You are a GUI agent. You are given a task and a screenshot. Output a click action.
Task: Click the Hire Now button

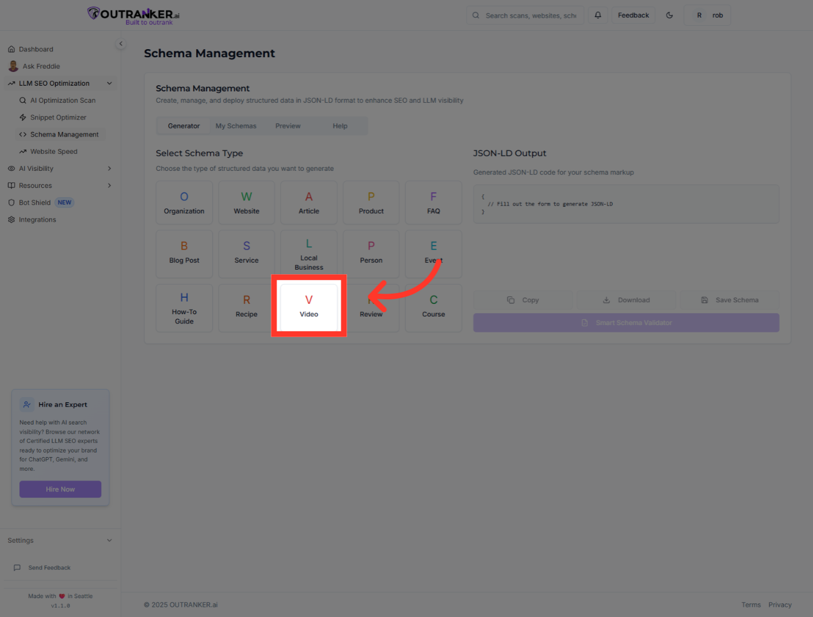[x=61, y=490]
